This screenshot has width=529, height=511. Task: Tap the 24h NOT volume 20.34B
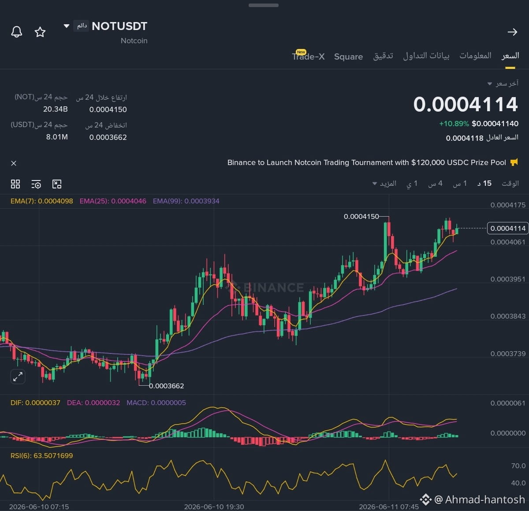56,109
